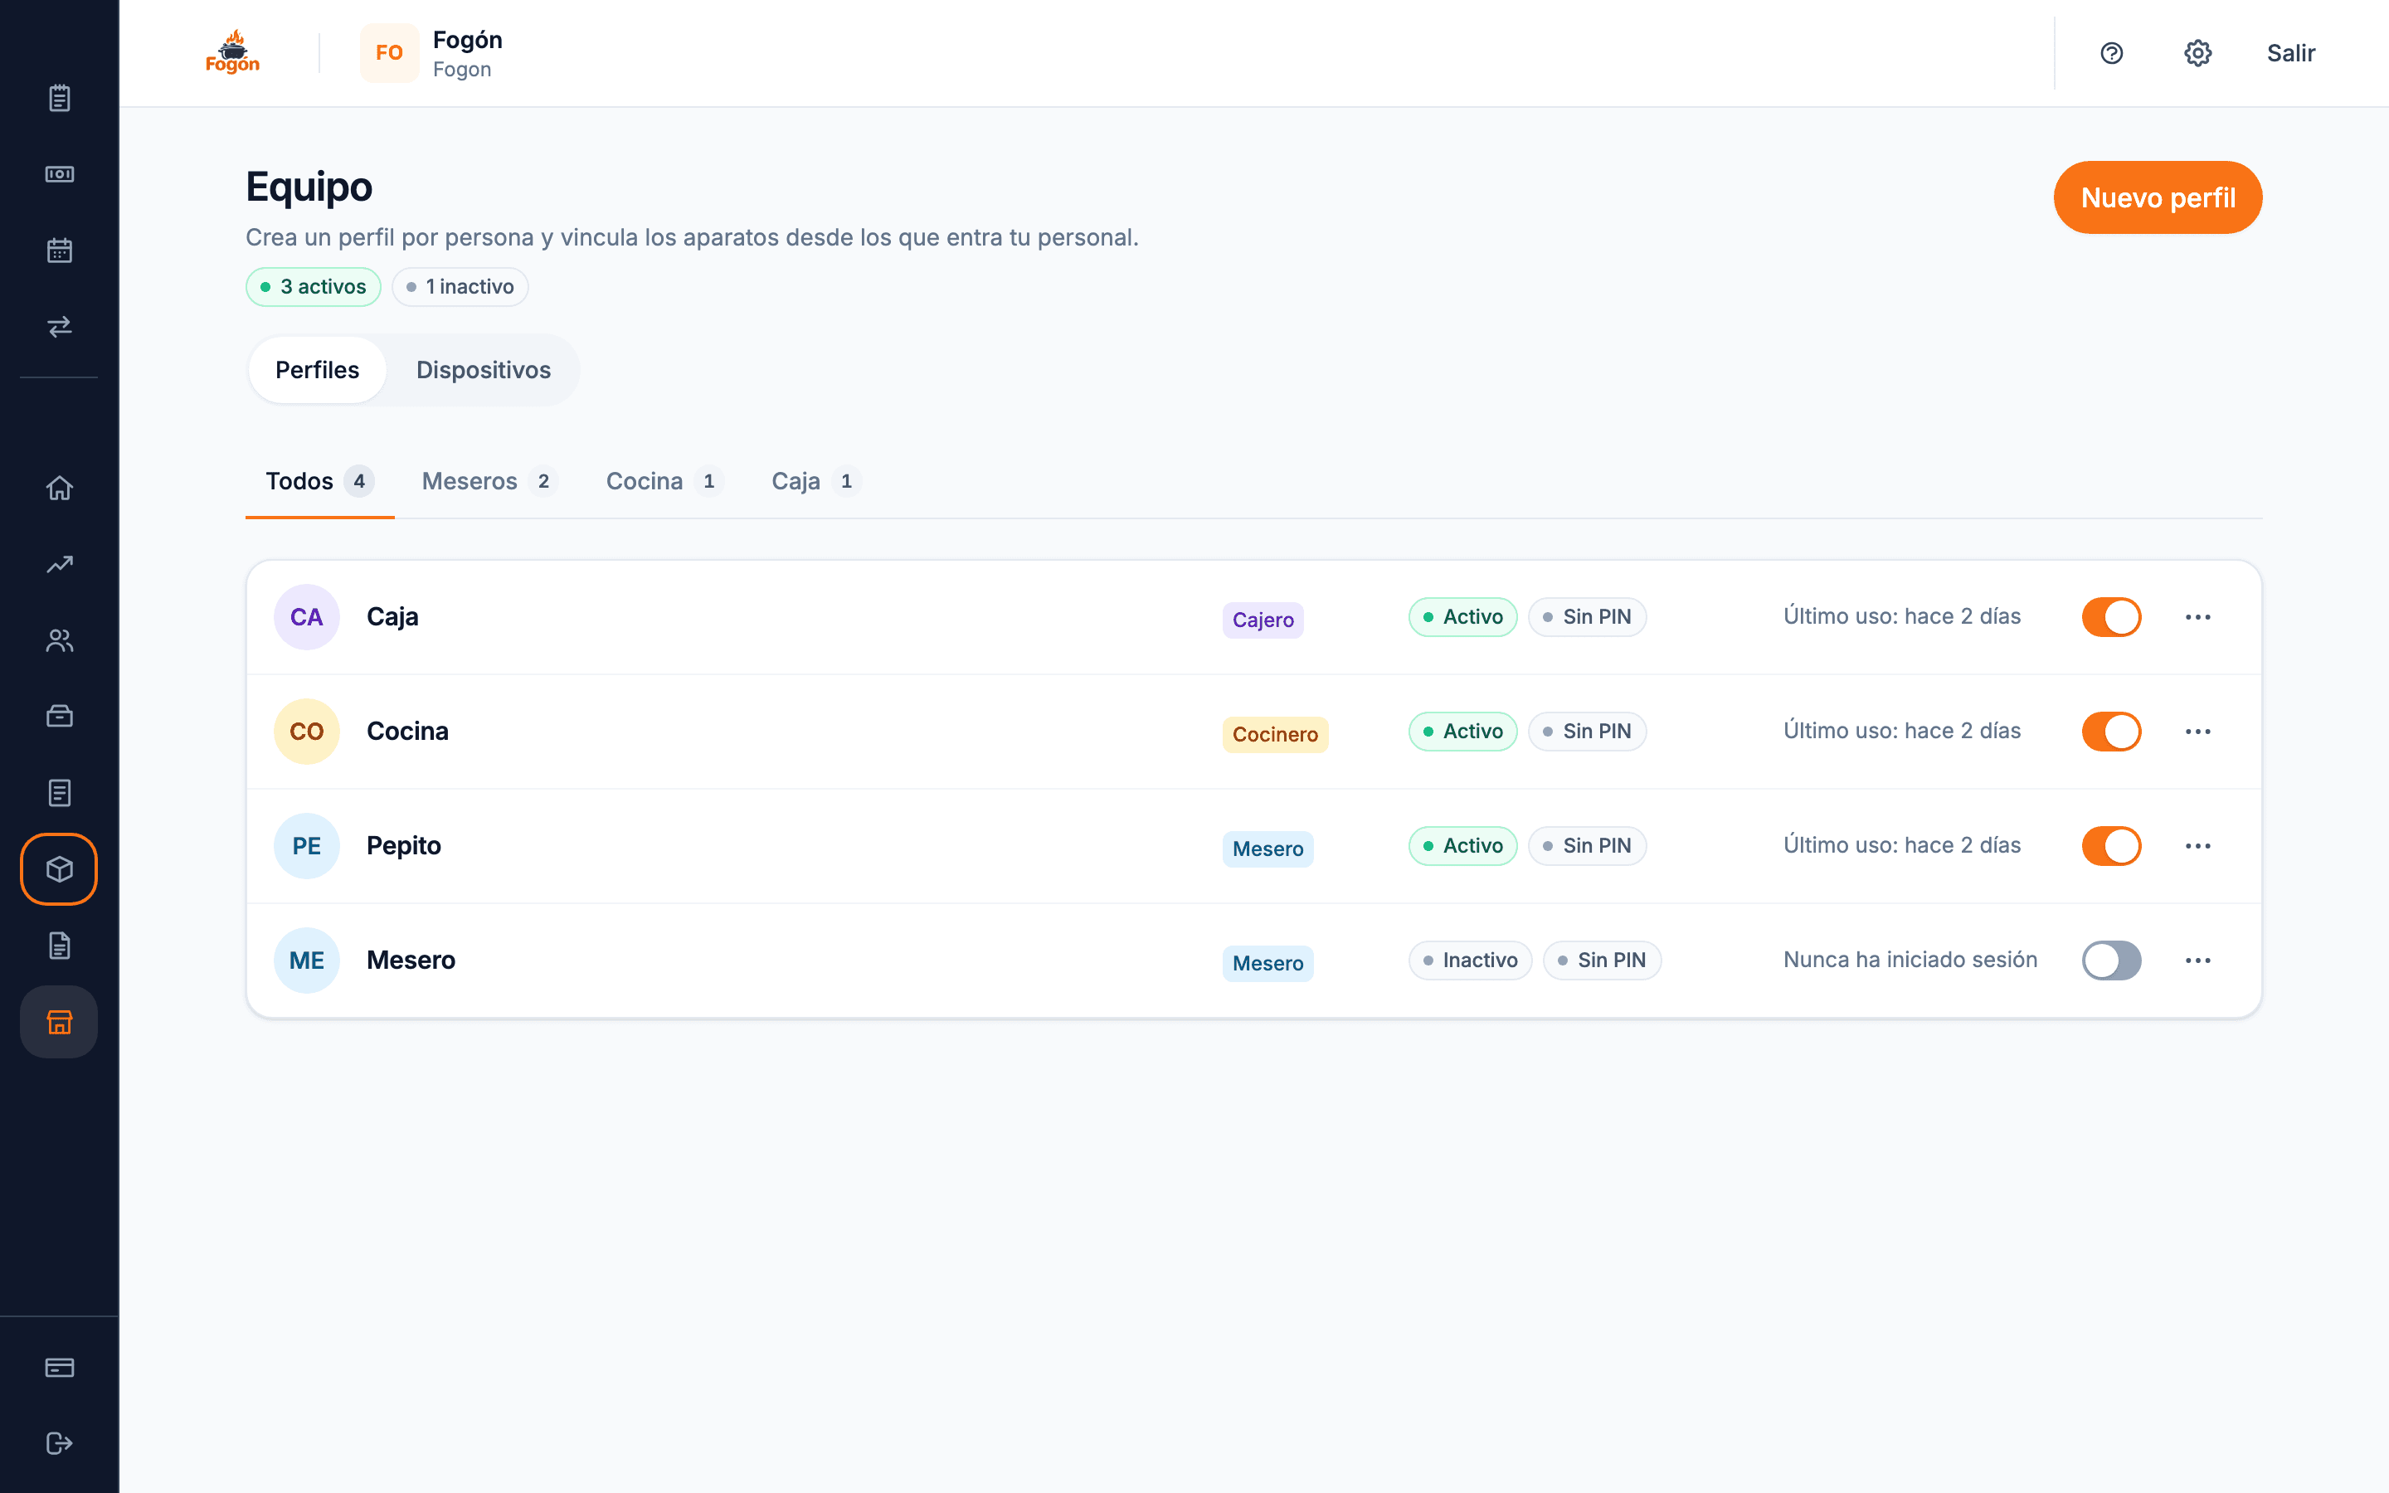Click the logout icon at sidebar bottom
The image size is (2389, 1493).
point(59,1443)
